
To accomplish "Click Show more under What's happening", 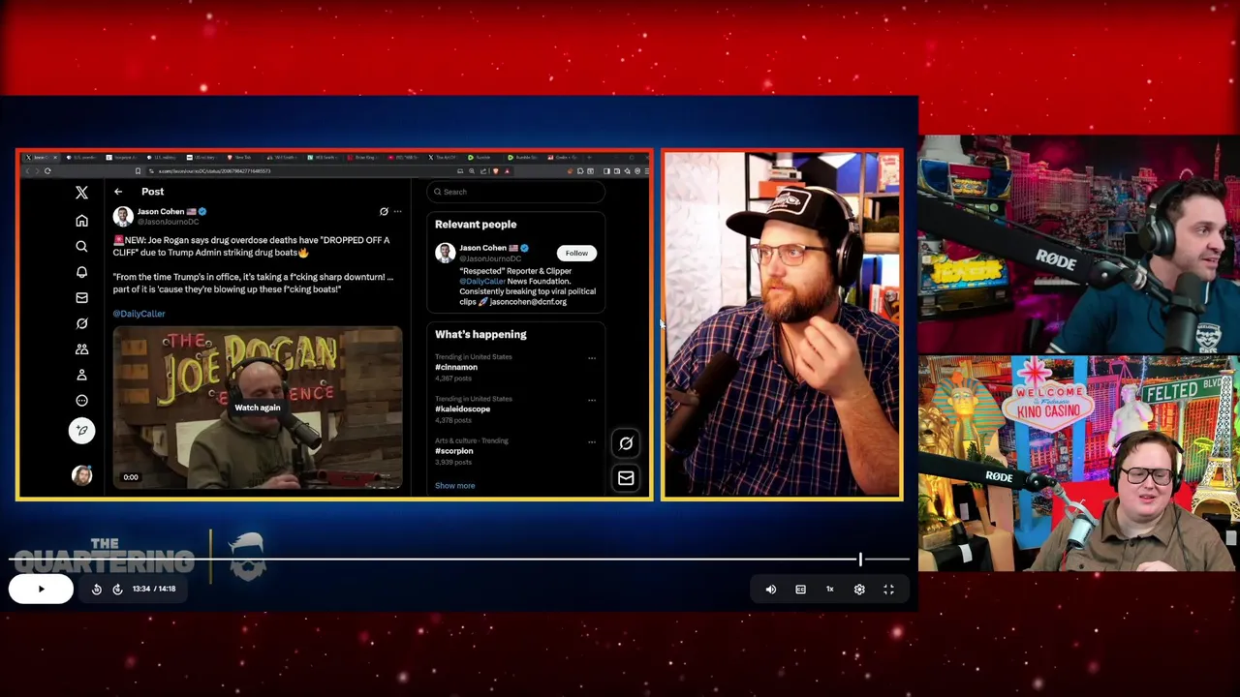I will tap(454, 486).
